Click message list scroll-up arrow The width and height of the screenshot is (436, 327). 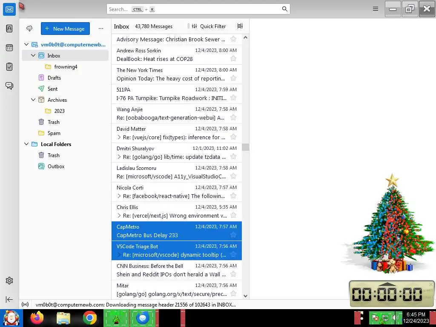(245, 37)
